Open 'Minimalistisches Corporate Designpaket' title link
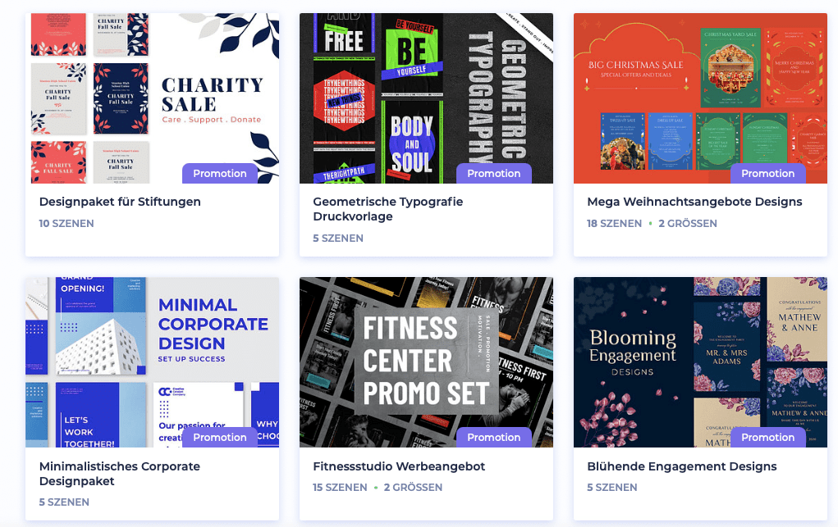 click(120, 474)
